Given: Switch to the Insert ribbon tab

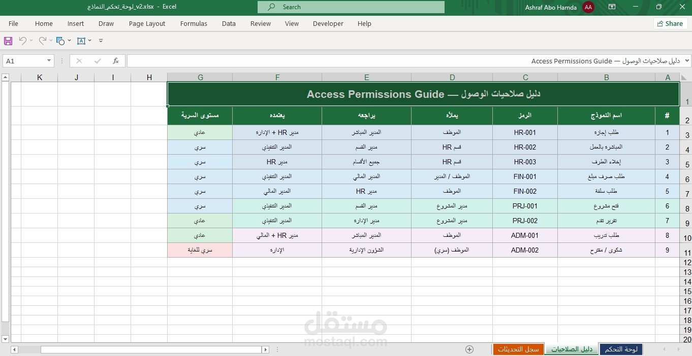Looking at the screenshot, I should [76, 23].
